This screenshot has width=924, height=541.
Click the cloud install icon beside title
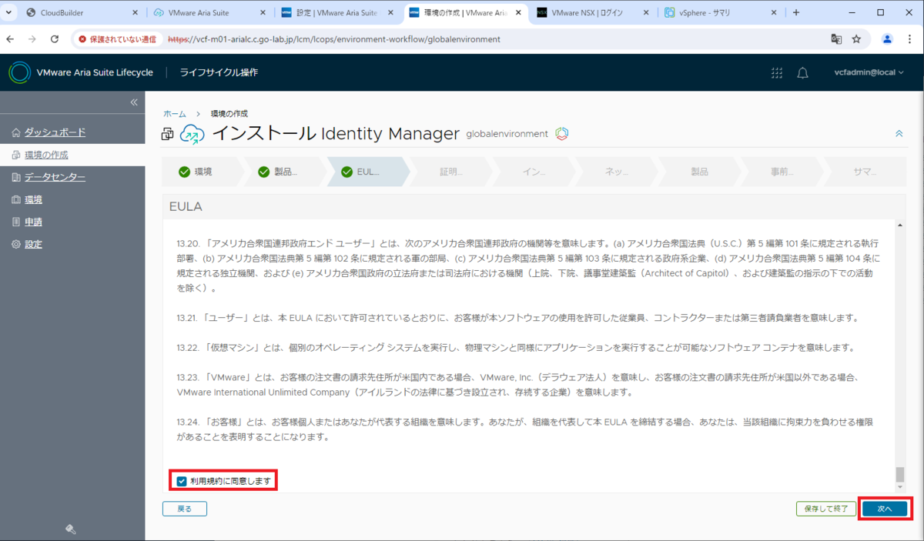(192, 134)
